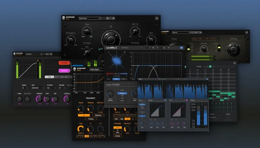Click the Release knob in DeeQ Modulator
Image resolution: width=260 pixels, height=148 pixels.
pos(91,108)
